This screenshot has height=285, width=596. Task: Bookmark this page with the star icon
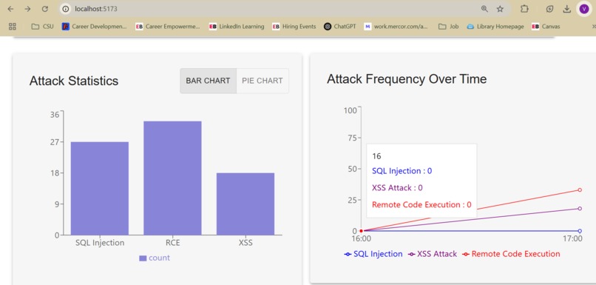500,9
